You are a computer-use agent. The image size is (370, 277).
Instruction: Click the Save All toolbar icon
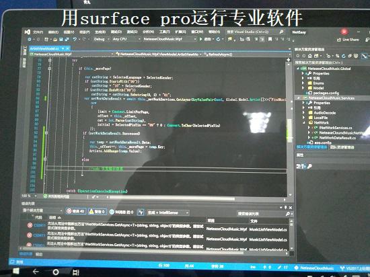[67, 40]
